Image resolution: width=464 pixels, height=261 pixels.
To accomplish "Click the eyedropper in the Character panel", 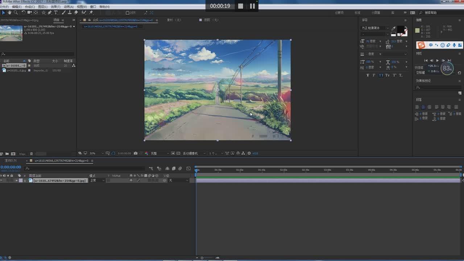I will click(394, 28).
